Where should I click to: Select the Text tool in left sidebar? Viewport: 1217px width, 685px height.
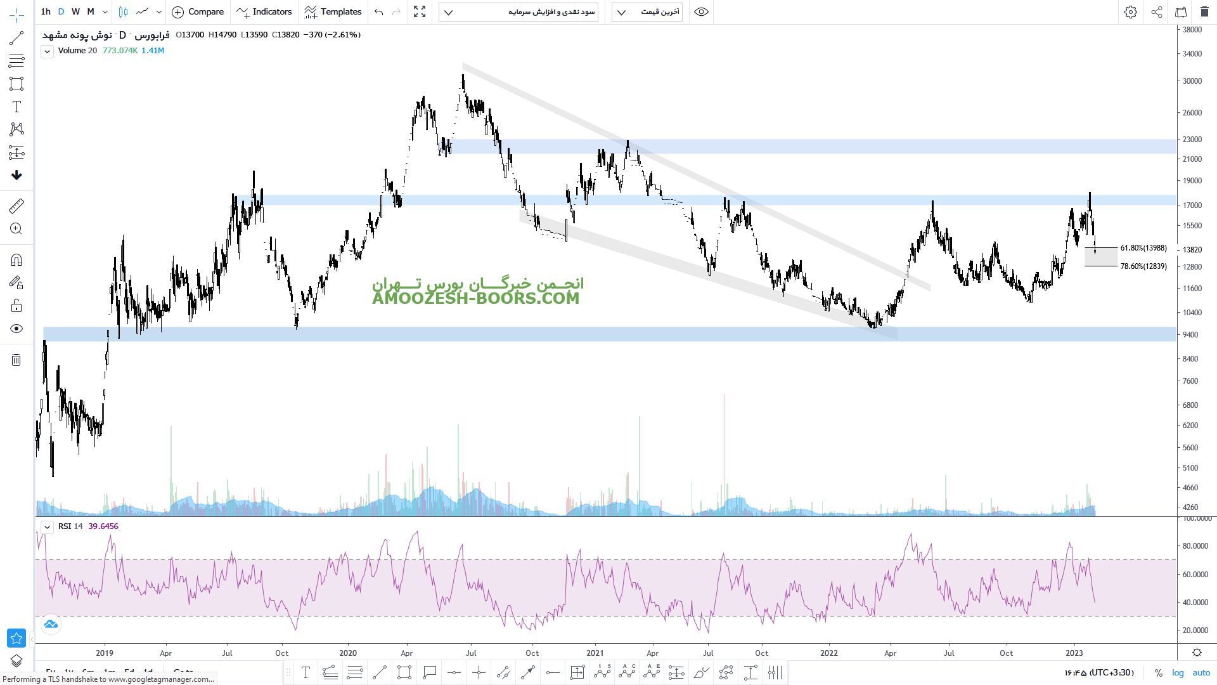coord(16,107)
